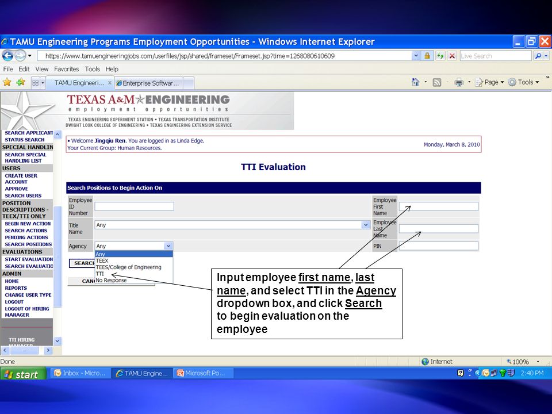Click sidebar scroll up arrow

click(x=57, y=135)
